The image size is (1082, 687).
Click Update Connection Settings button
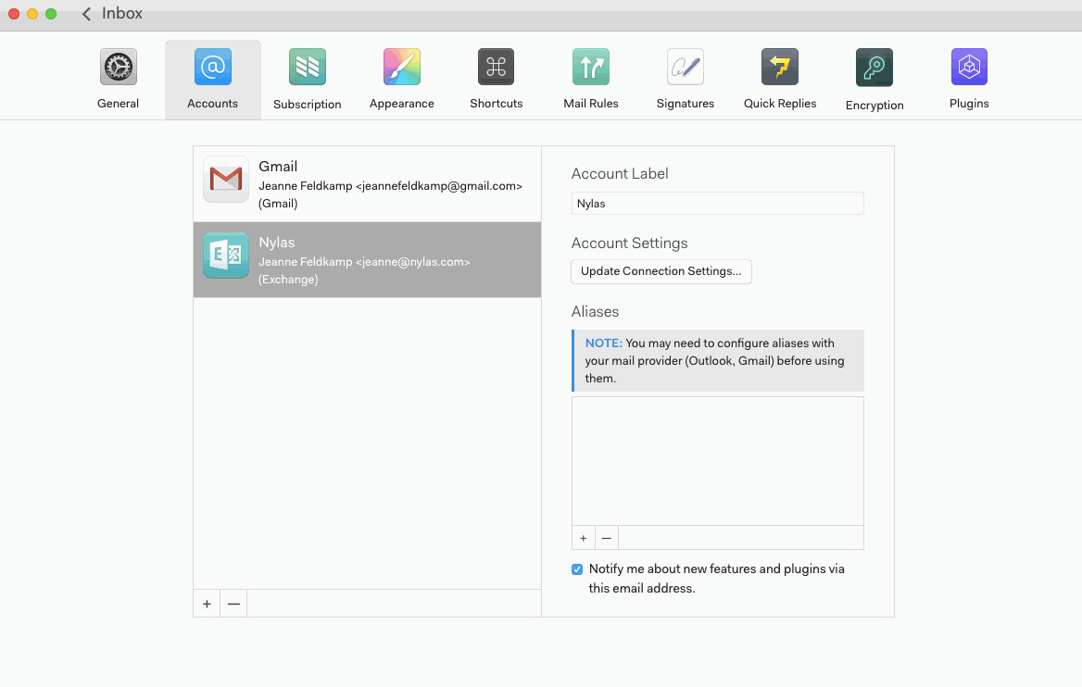tap(661, 271)
